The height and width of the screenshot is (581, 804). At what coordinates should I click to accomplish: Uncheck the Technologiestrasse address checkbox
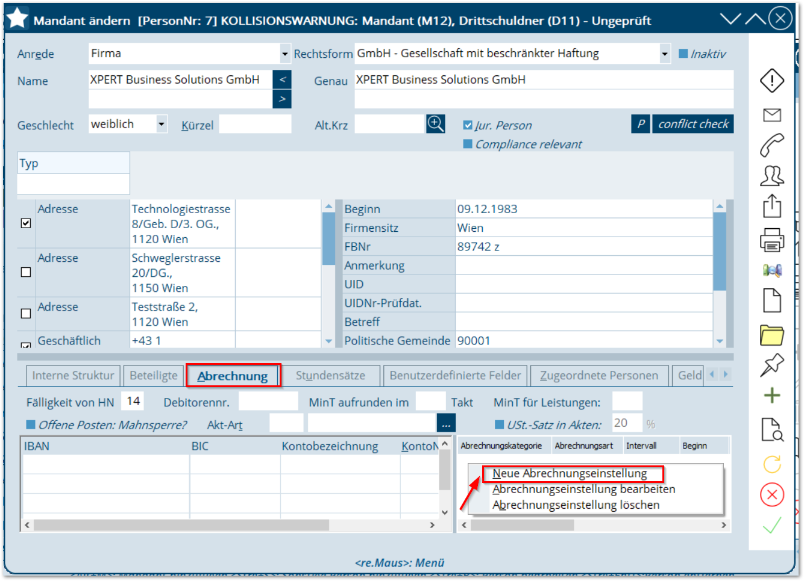26,223
